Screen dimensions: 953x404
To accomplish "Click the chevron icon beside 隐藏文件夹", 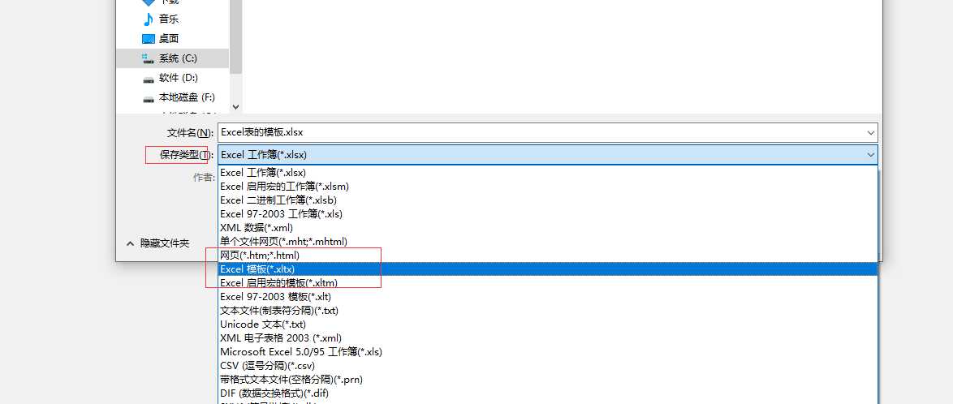I will pos(129,243).
